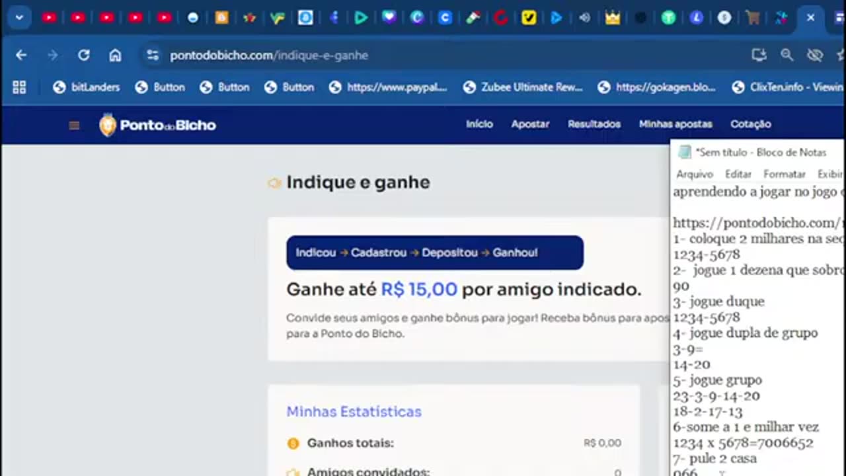Open the Zubee Ultimate Rewards bookmark
The height and width of the screenshot is (476, 846).
pyautogui.click(x=523, y=87)
